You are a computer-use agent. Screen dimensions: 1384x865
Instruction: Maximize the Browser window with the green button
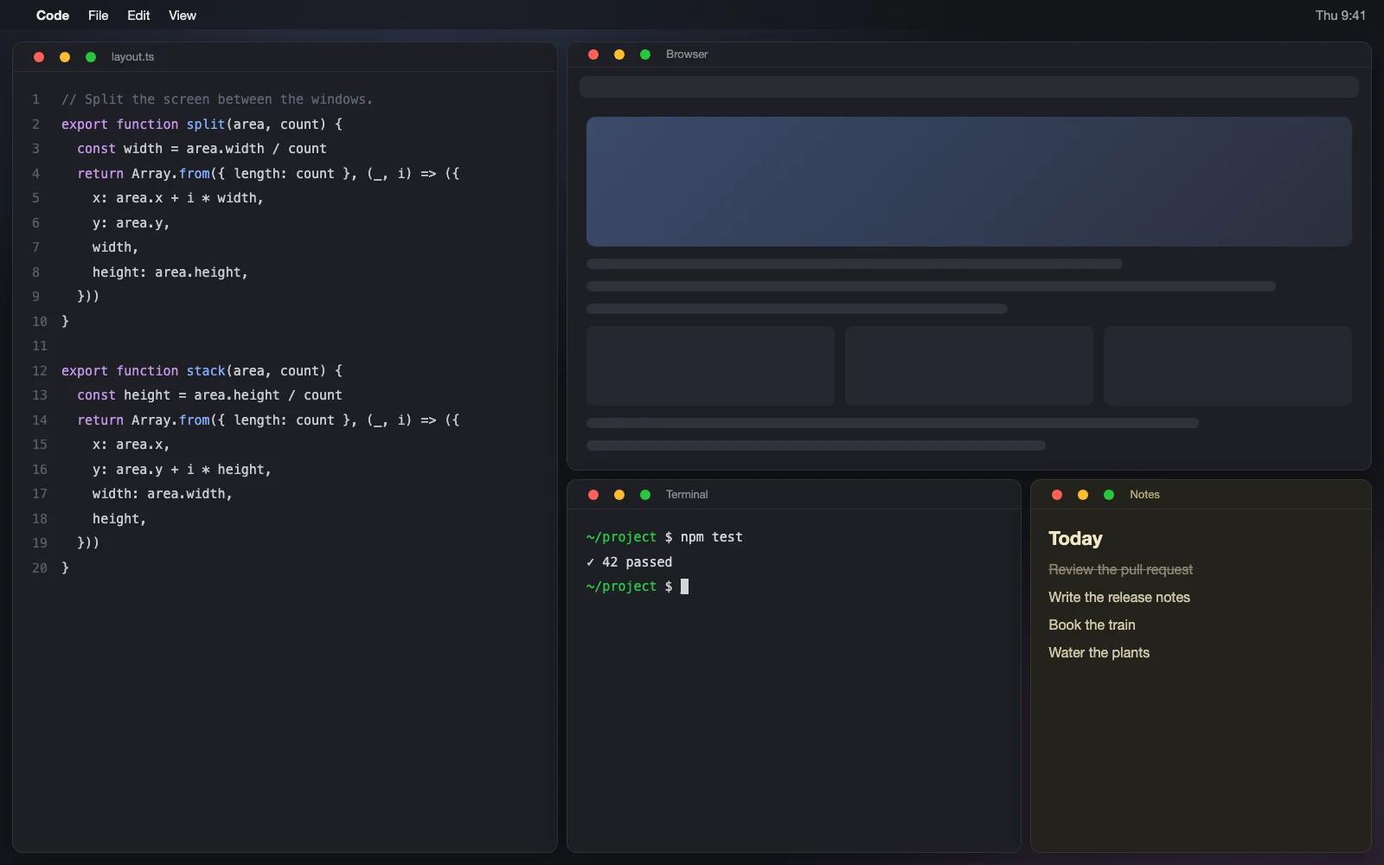(x=645, y=54)
